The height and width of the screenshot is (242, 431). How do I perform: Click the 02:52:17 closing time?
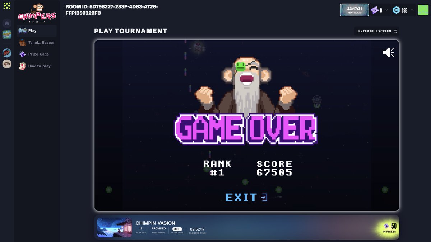coord(197,230)
